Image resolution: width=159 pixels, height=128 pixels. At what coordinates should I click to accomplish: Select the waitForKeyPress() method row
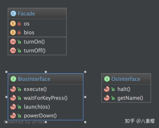(x=46, y=98)
